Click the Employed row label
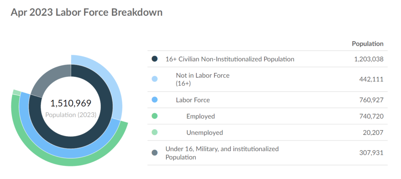Image resolution: width=401 pixels, height=179 pixels. pyautogui.click(x=200, y=116)
